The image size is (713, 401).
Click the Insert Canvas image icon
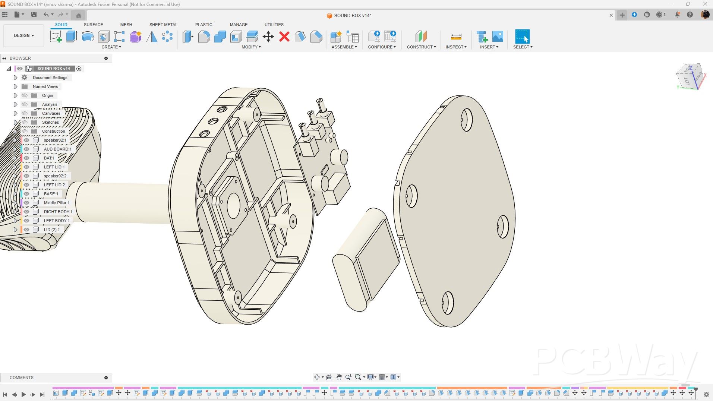coord(498,37)
